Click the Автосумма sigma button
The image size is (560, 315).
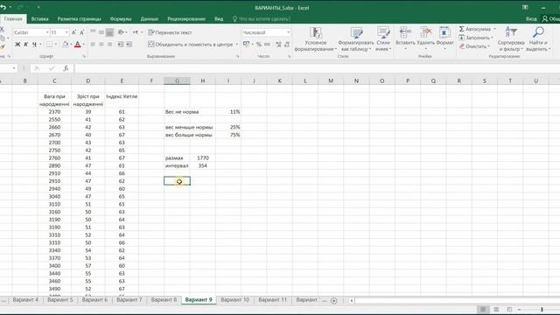pos(475,29)
